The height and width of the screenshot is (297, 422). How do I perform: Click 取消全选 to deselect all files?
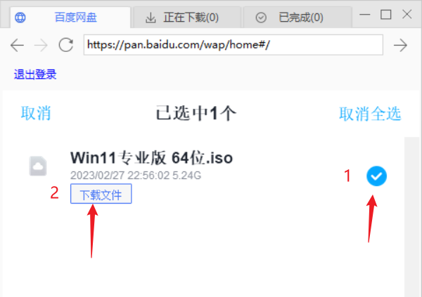pyautogui.click(x=370, y=114)
